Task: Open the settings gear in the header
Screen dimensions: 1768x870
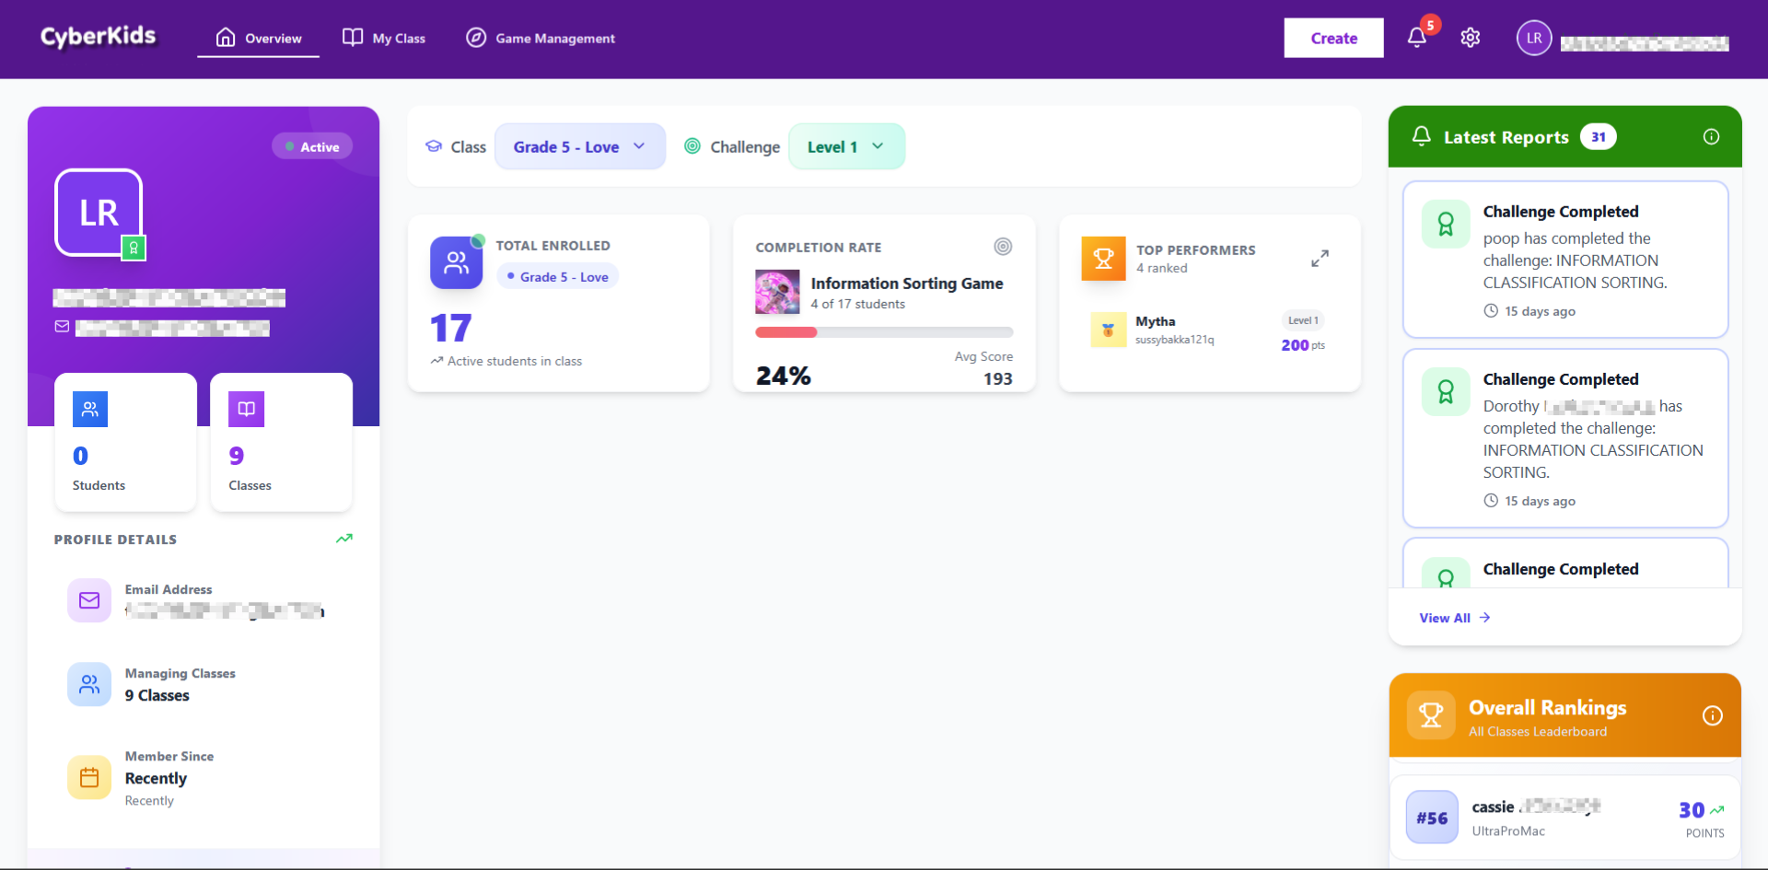Action: (1471, 37)
